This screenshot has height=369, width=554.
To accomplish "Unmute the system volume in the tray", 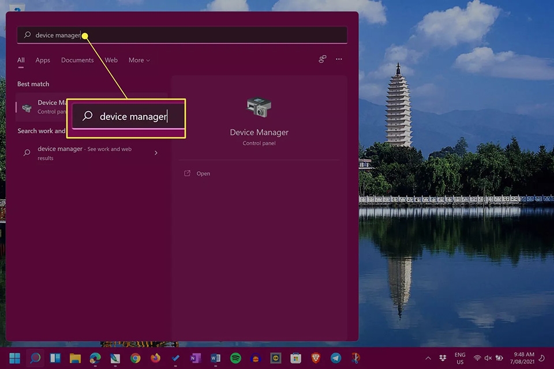I will [488, 357].
